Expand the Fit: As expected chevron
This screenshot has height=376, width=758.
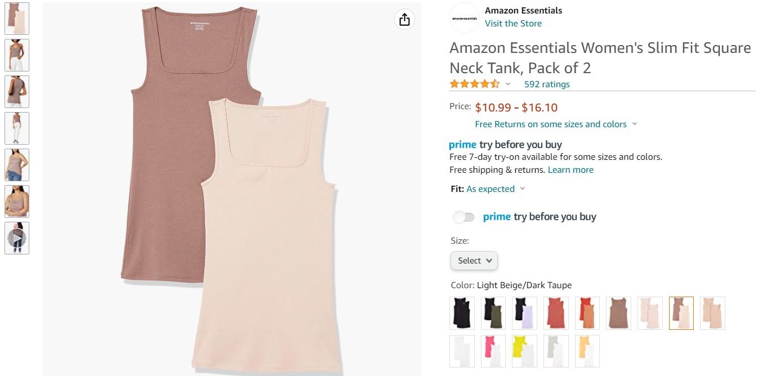coord(522,189)
